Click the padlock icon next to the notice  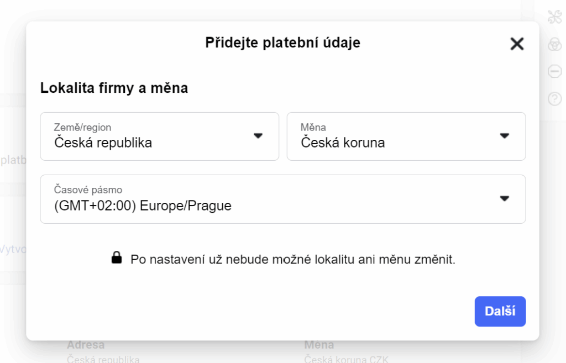click(118, 256)
